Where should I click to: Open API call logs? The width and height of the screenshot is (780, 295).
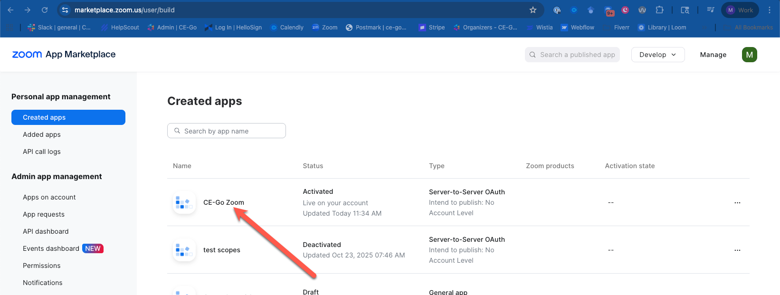coord(42,152)
